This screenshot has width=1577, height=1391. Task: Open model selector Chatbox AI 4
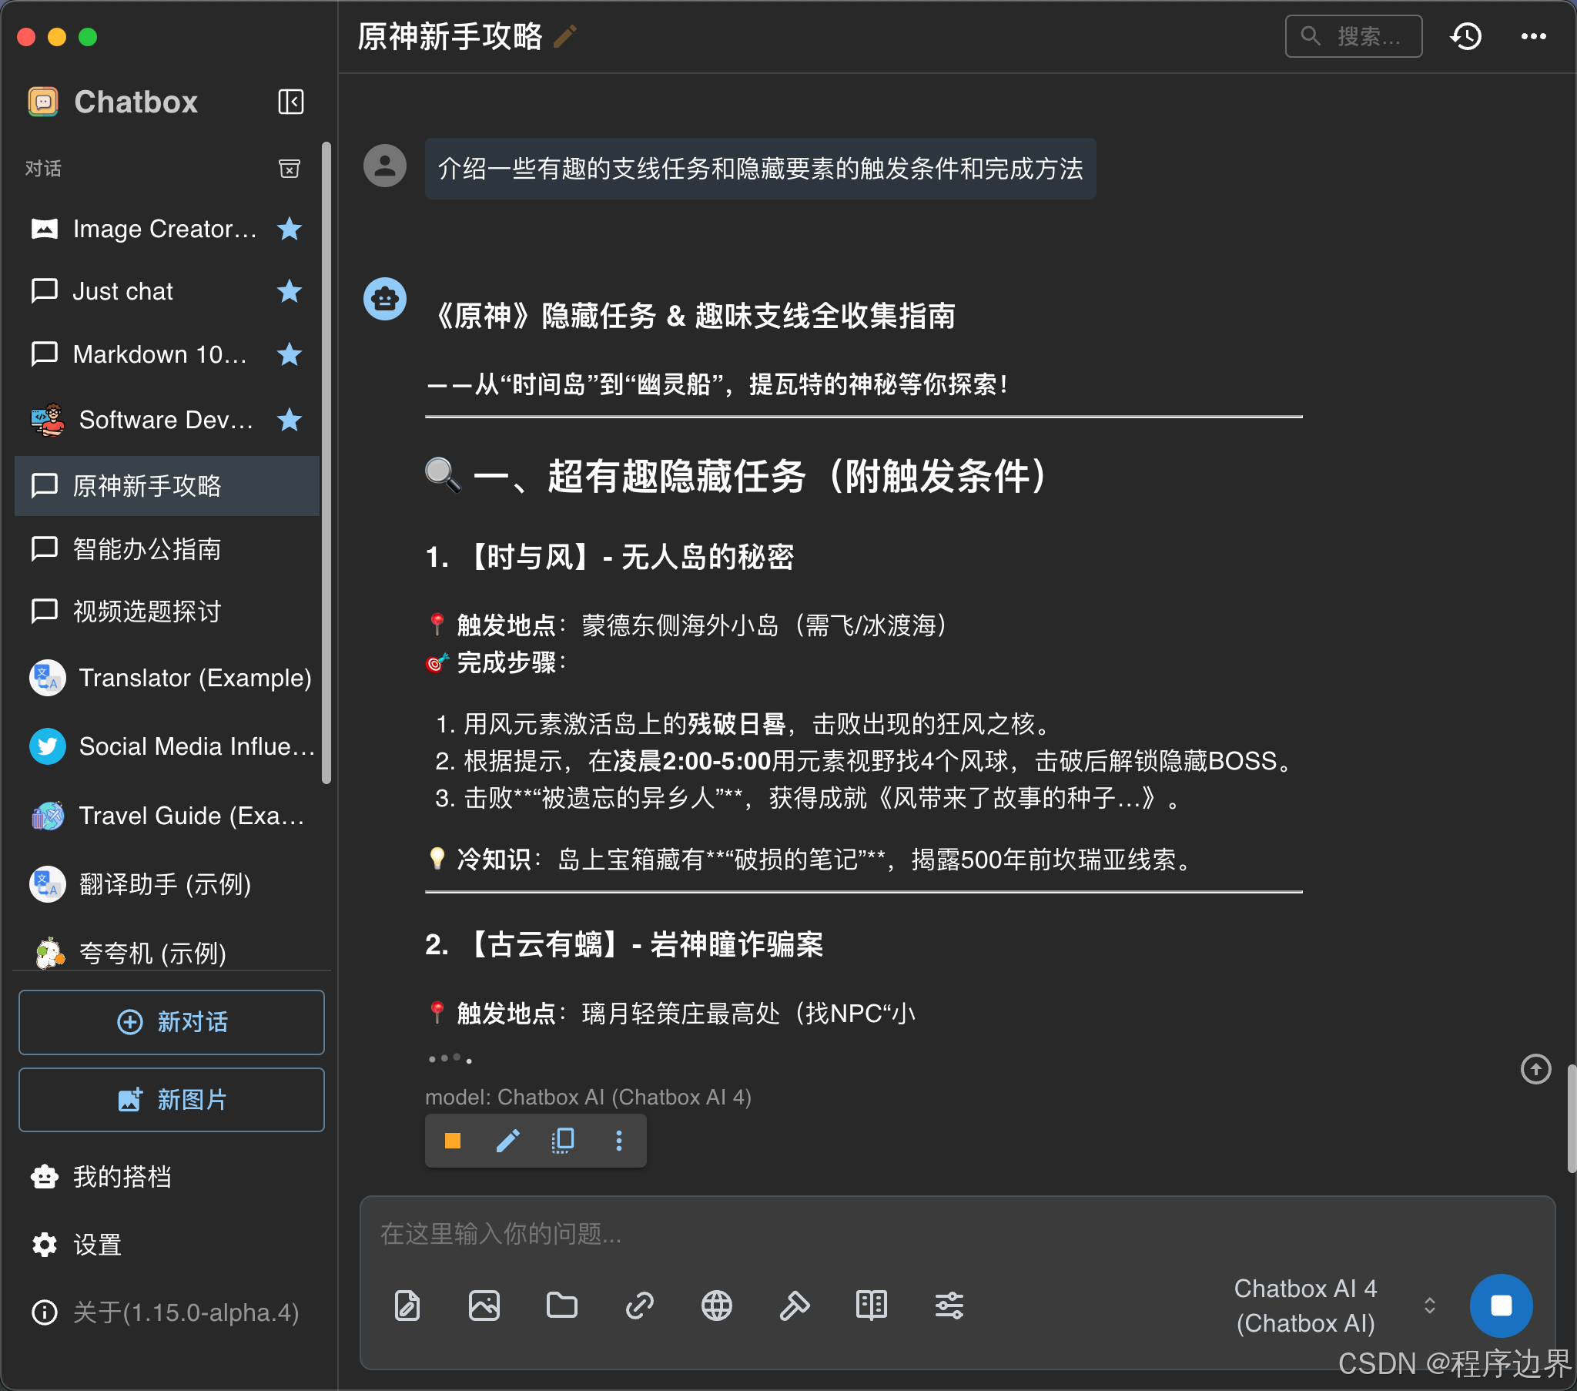[1304, 1306]
